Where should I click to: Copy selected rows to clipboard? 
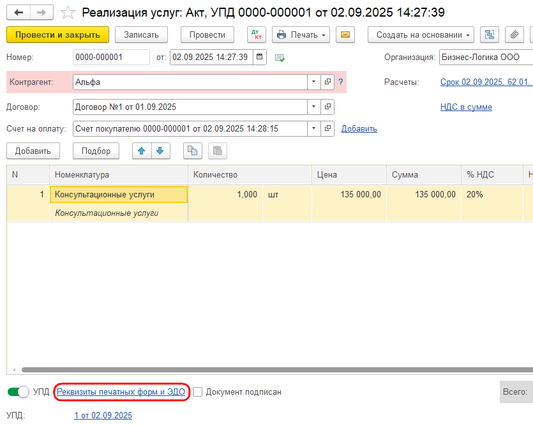(x=192, y=151)
